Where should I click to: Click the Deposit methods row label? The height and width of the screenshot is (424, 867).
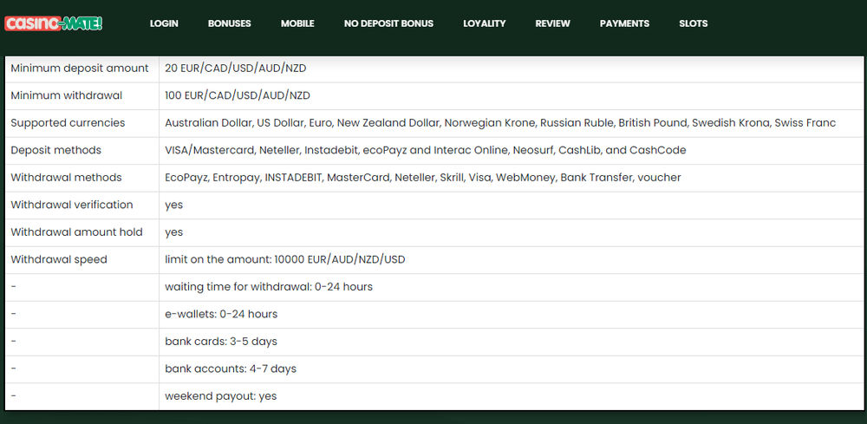[x=55, y=150]
